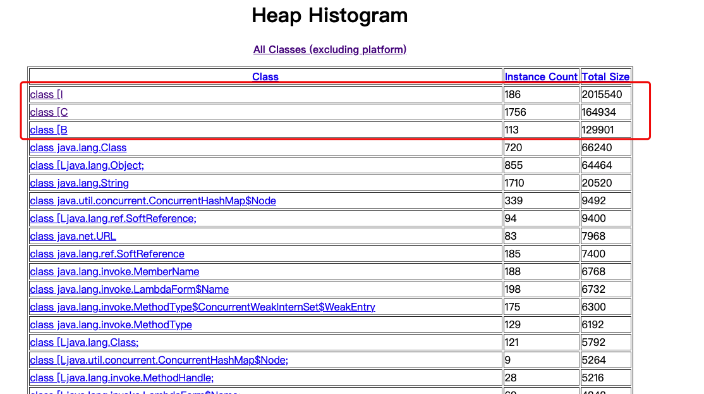Open class [Ljava.lang.Class; array link
Image resolution: width=704 pixels, height=394 pixels.
pyautogui.click(x=84, y=342)
